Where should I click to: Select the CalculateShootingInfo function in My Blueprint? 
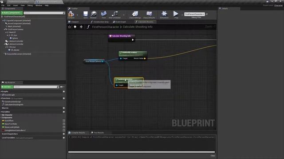click(x=14, y=105)
